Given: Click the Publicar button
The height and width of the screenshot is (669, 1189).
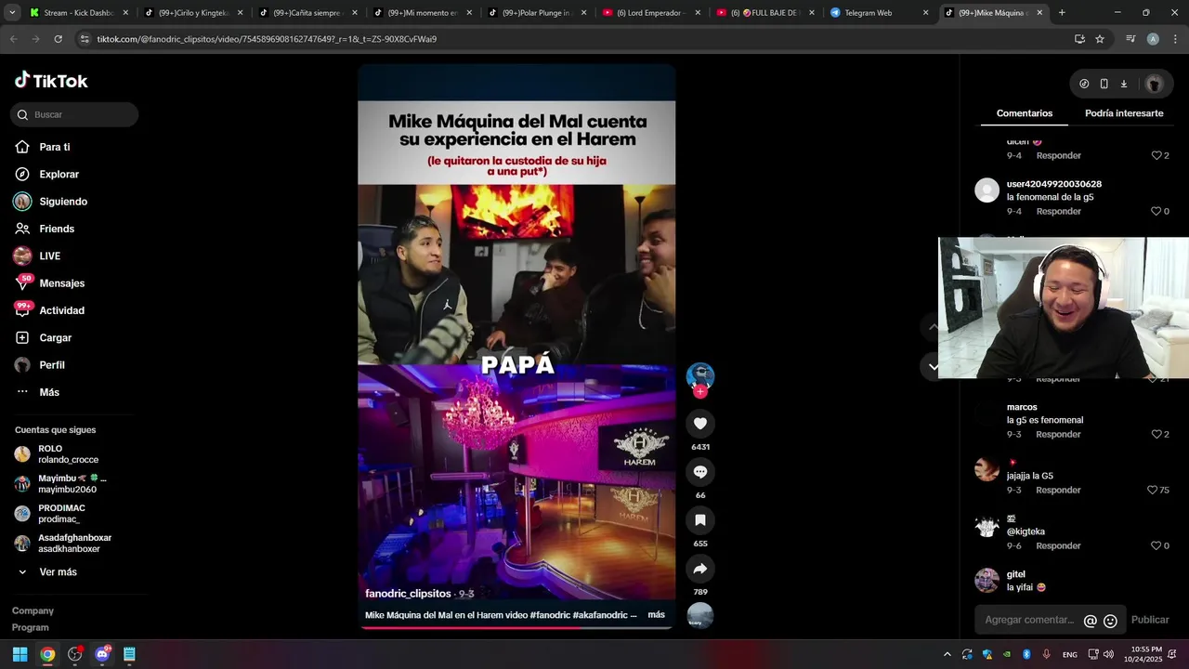Looking at the screenshot, I should pos(1150,620).
